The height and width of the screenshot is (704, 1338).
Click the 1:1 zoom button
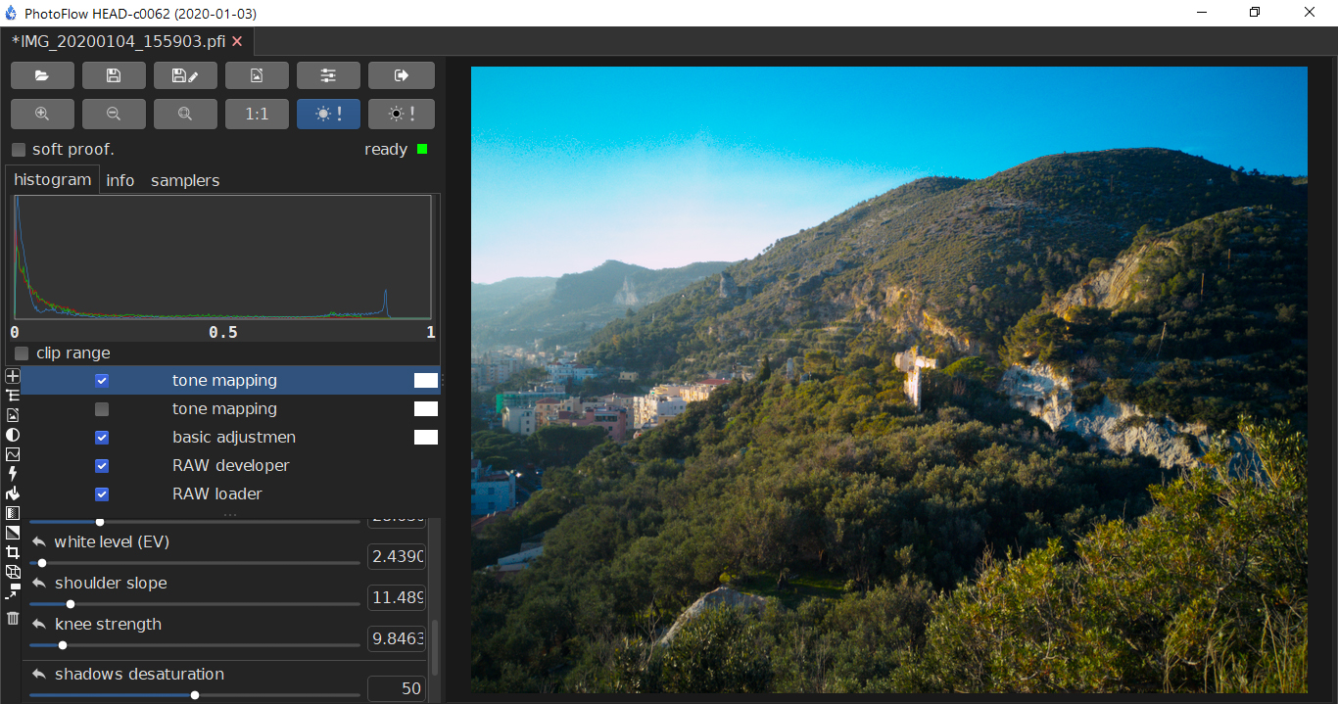(257, 114)
